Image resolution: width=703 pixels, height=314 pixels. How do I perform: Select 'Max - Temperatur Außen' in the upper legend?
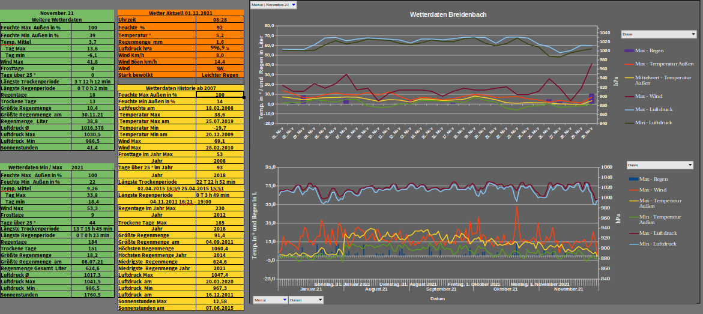[x=665, y=64]
